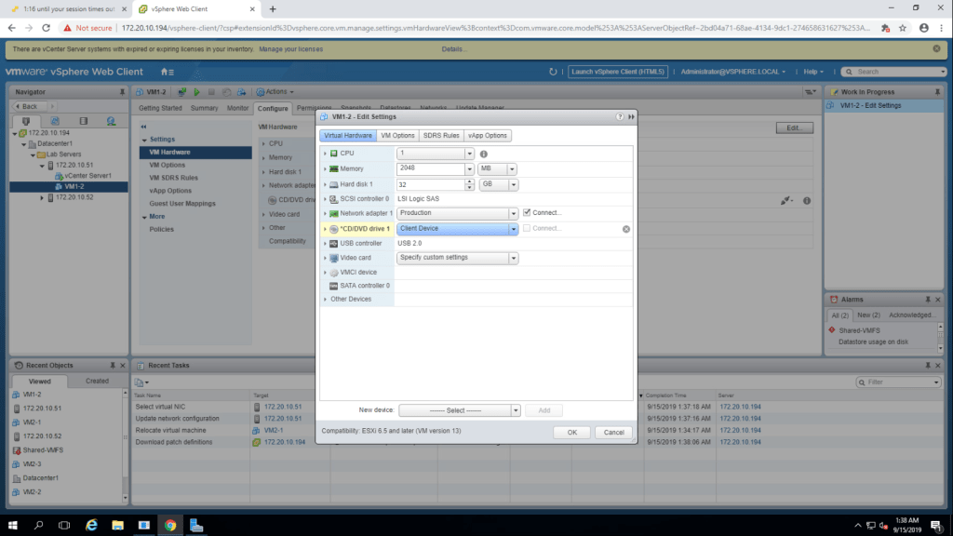953x536 pixels.
Task: Open Networking view in Navigator
Action: tap(112, 121)
